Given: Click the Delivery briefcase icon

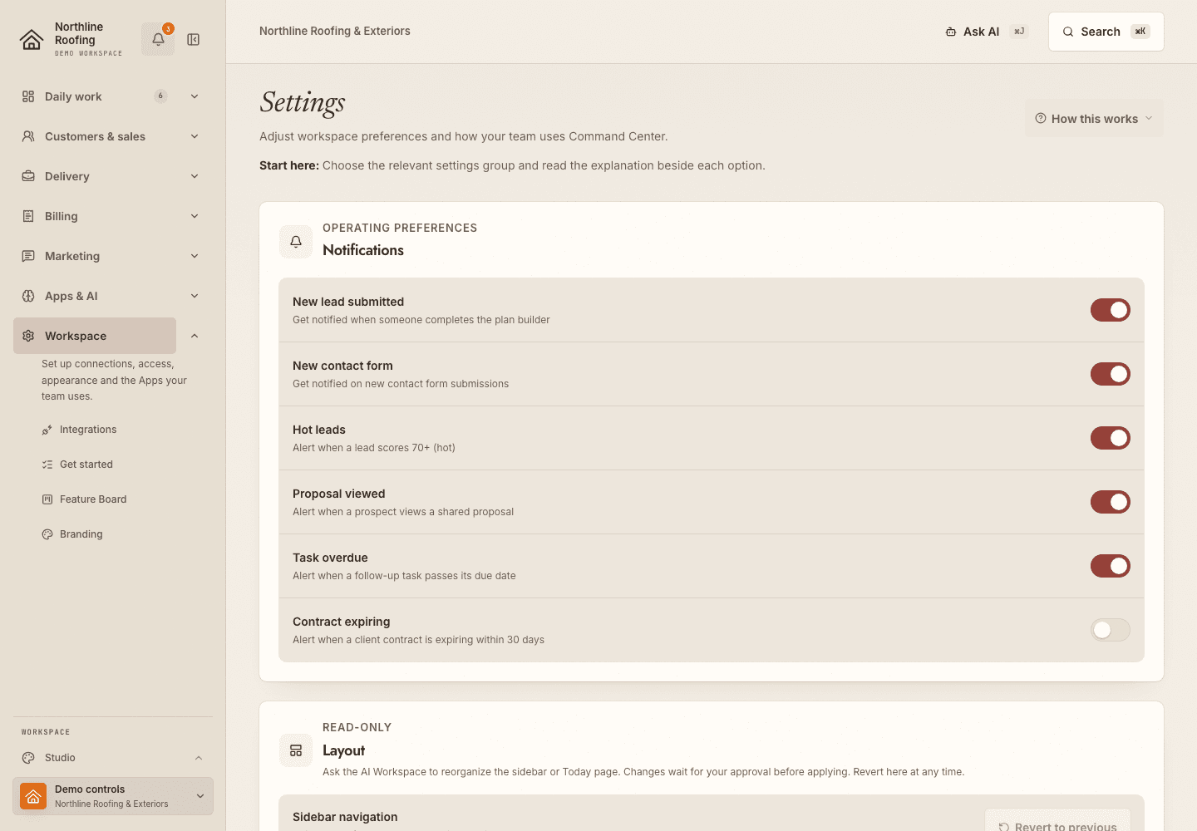Looking at the screenshot, I should (28, 176).
